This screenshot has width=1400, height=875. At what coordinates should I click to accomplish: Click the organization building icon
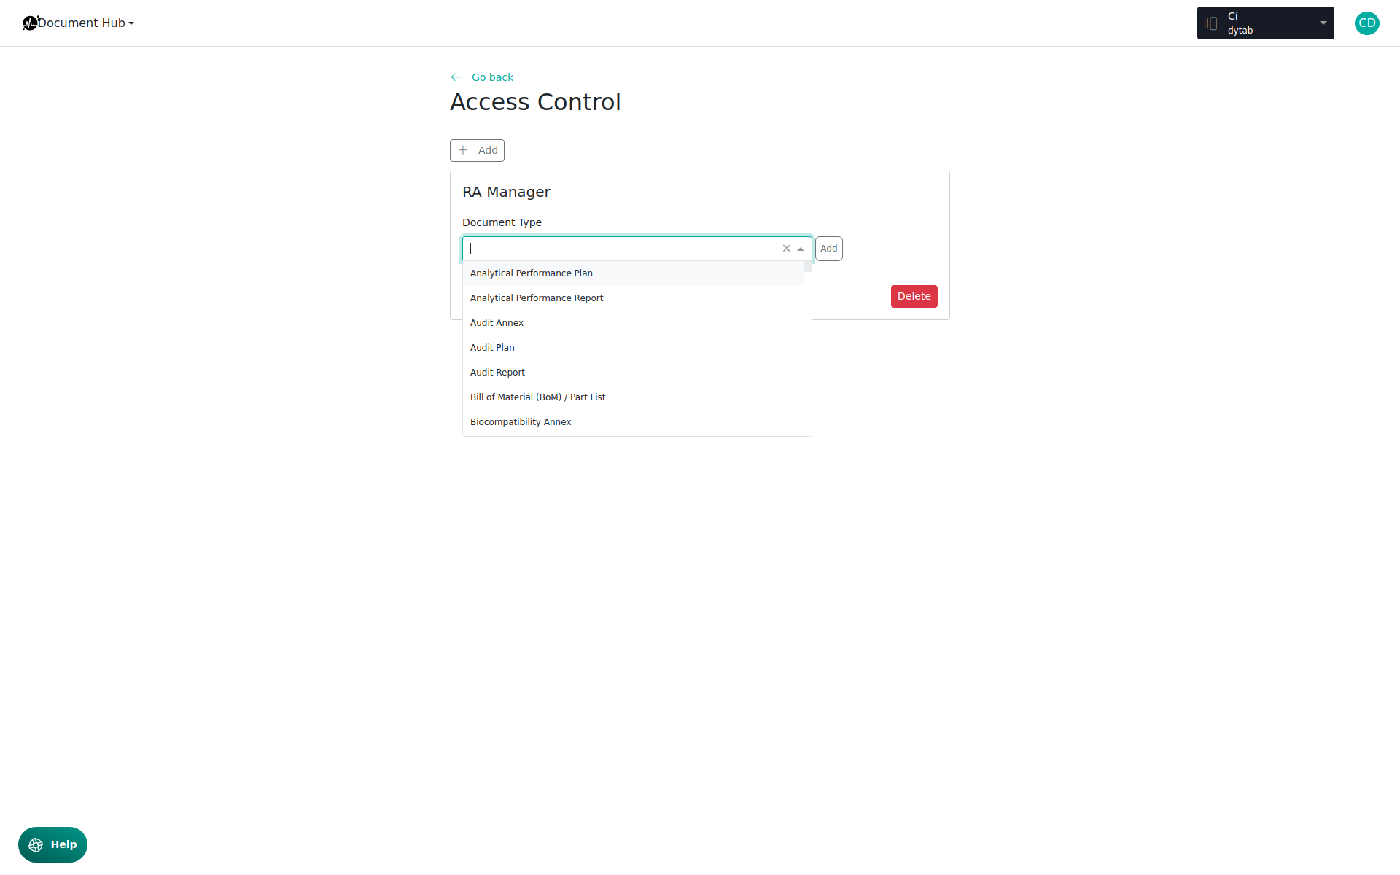point(1211,23)
